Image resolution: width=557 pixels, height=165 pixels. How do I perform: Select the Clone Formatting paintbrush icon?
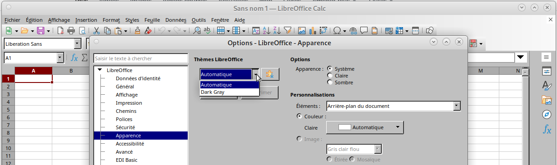pyautogui.click(x=138, y=31)
